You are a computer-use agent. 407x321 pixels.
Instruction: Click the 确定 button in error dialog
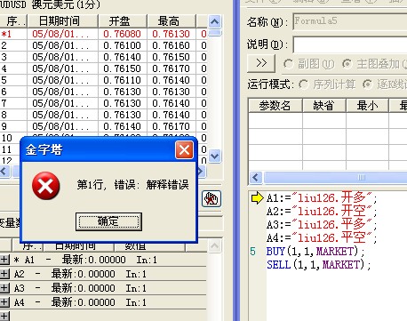coord(108,221)
